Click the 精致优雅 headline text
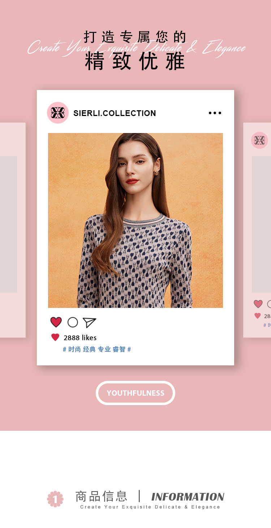This screenshot has height=528, width=271. tap(135, 61)
